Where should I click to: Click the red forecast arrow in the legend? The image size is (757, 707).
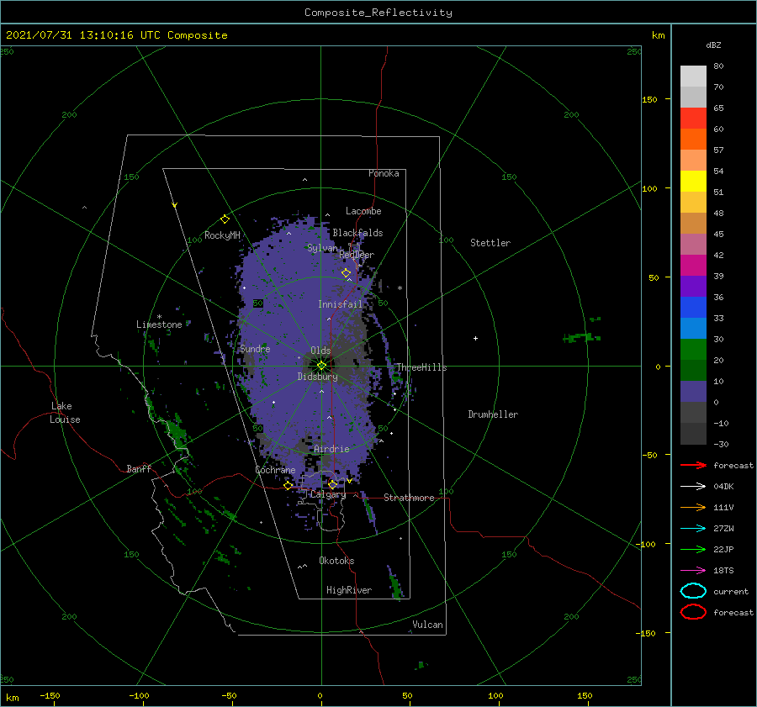pos(693,465)
